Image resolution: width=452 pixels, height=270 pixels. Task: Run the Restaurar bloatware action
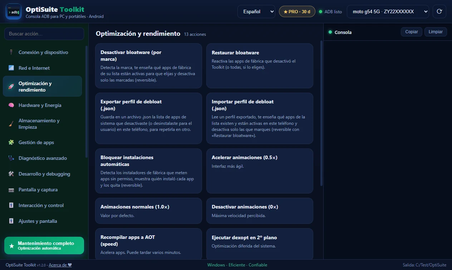pos(260,66)
